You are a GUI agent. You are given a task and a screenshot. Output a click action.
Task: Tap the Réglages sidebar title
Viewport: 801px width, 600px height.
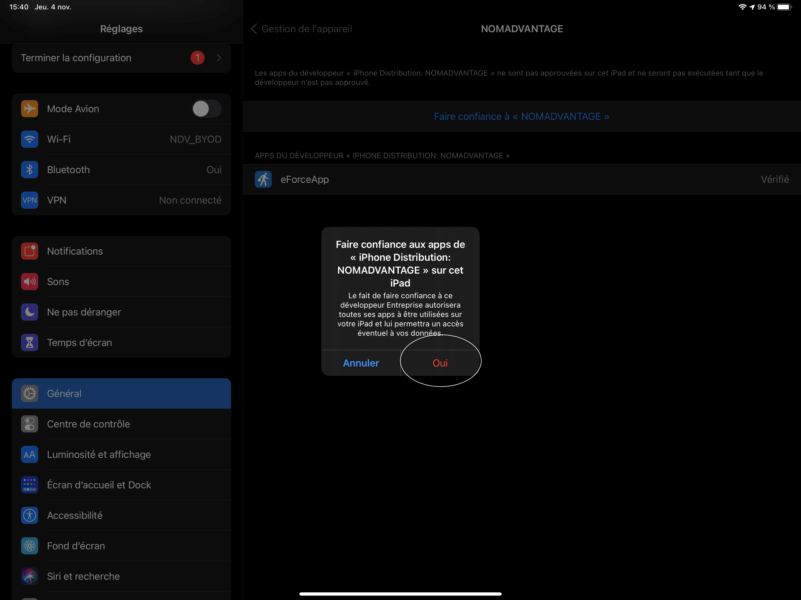pos(121,29)
